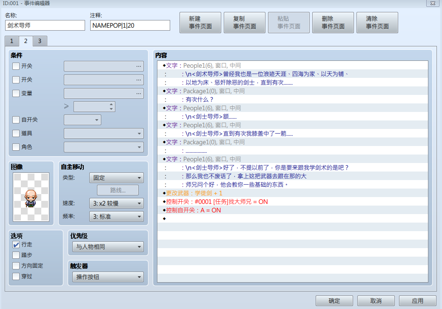The image size is (442, 309).
Task: Click the 名称 field containing 剑术导师
Action: 45,26
